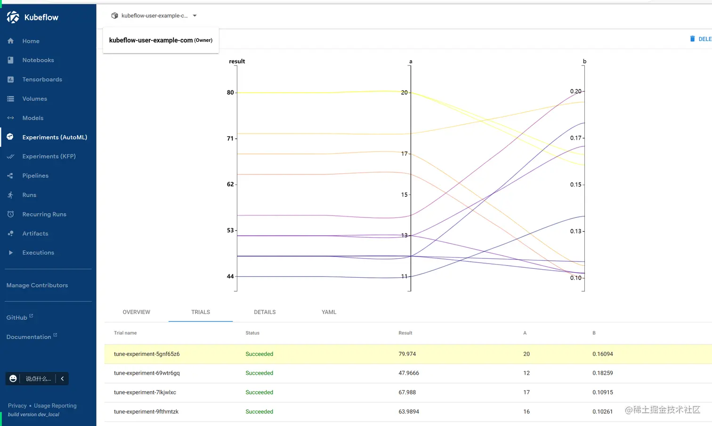The height and width of the screenshot is (426, 712).
Task: Click the Usage Reporting link
Action: tap(55, 406)
